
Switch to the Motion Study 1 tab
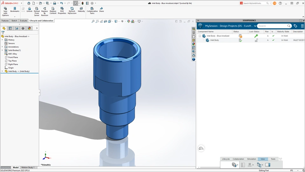coord(28,167)
